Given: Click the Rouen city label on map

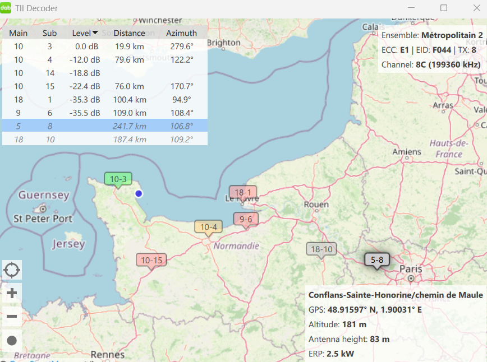Looking at the screenshot, I should 316,205.
